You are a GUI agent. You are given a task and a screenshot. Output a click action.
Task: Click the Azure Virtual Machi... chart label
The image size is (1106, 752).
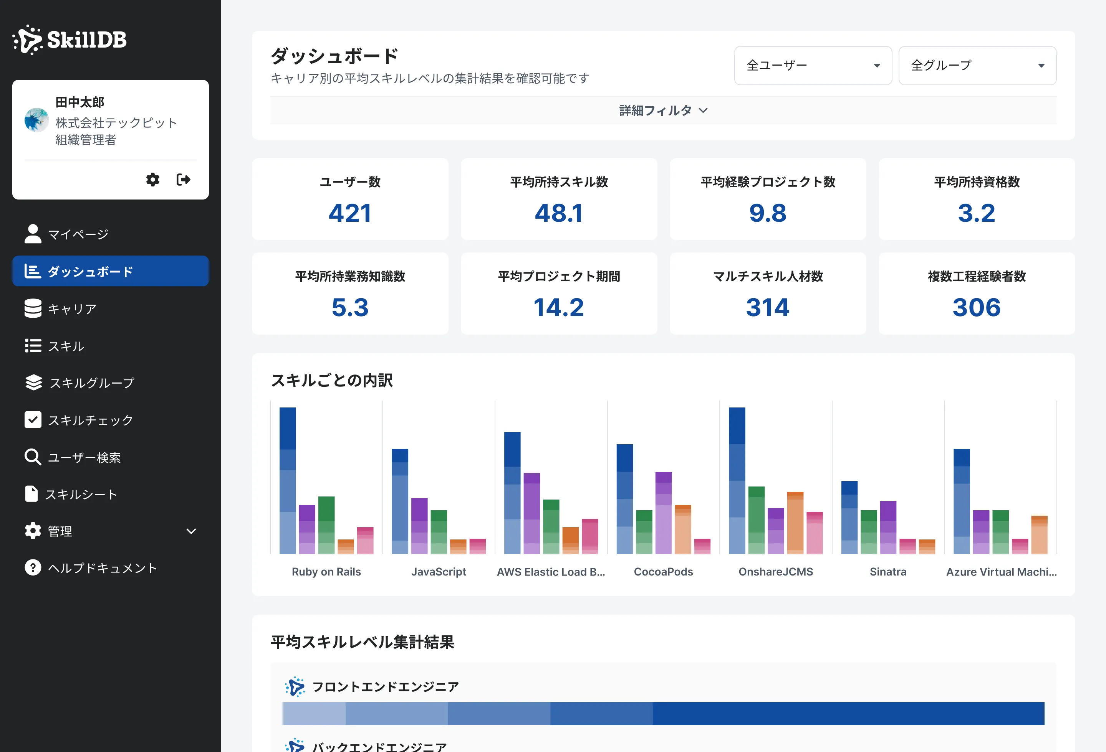pos(1001,571)
